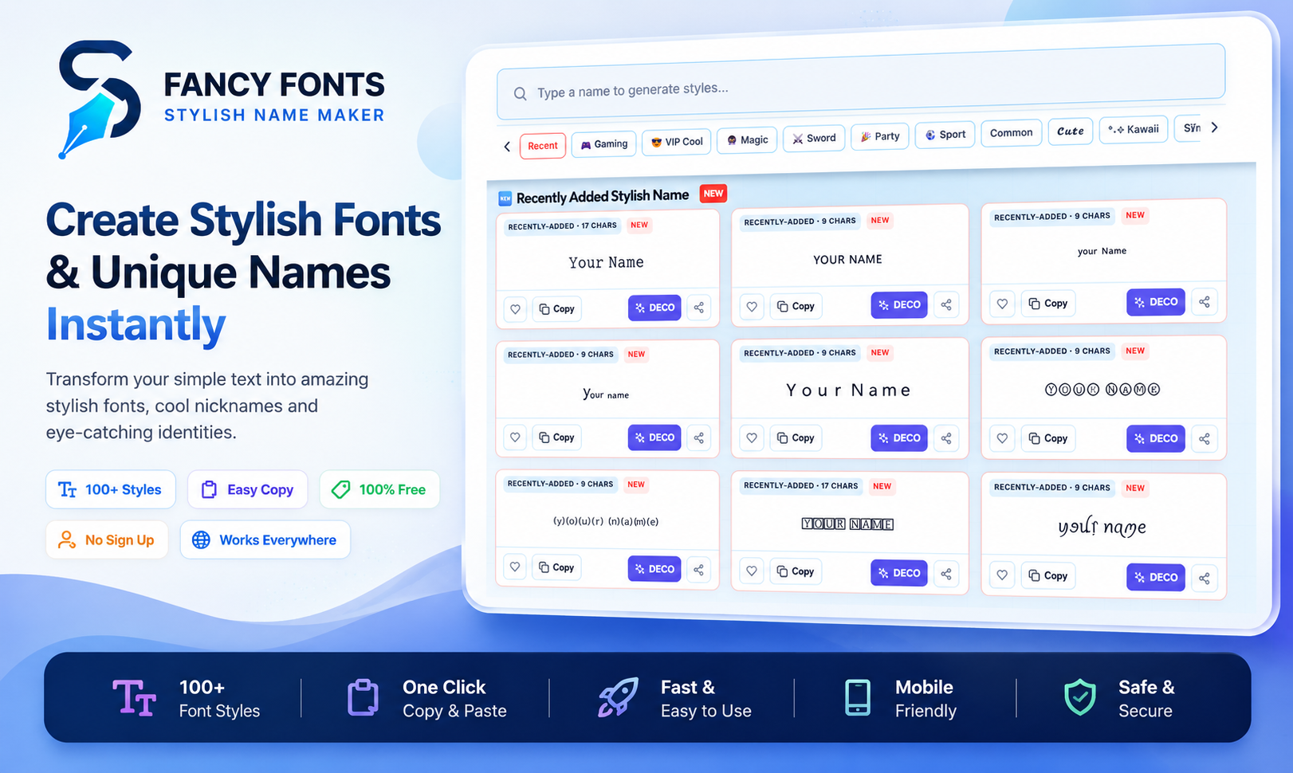Favorite the boxed-letter YOUR NAME card
The width and height of the screenshot is (1293, 773).
[x=752, y=571]
